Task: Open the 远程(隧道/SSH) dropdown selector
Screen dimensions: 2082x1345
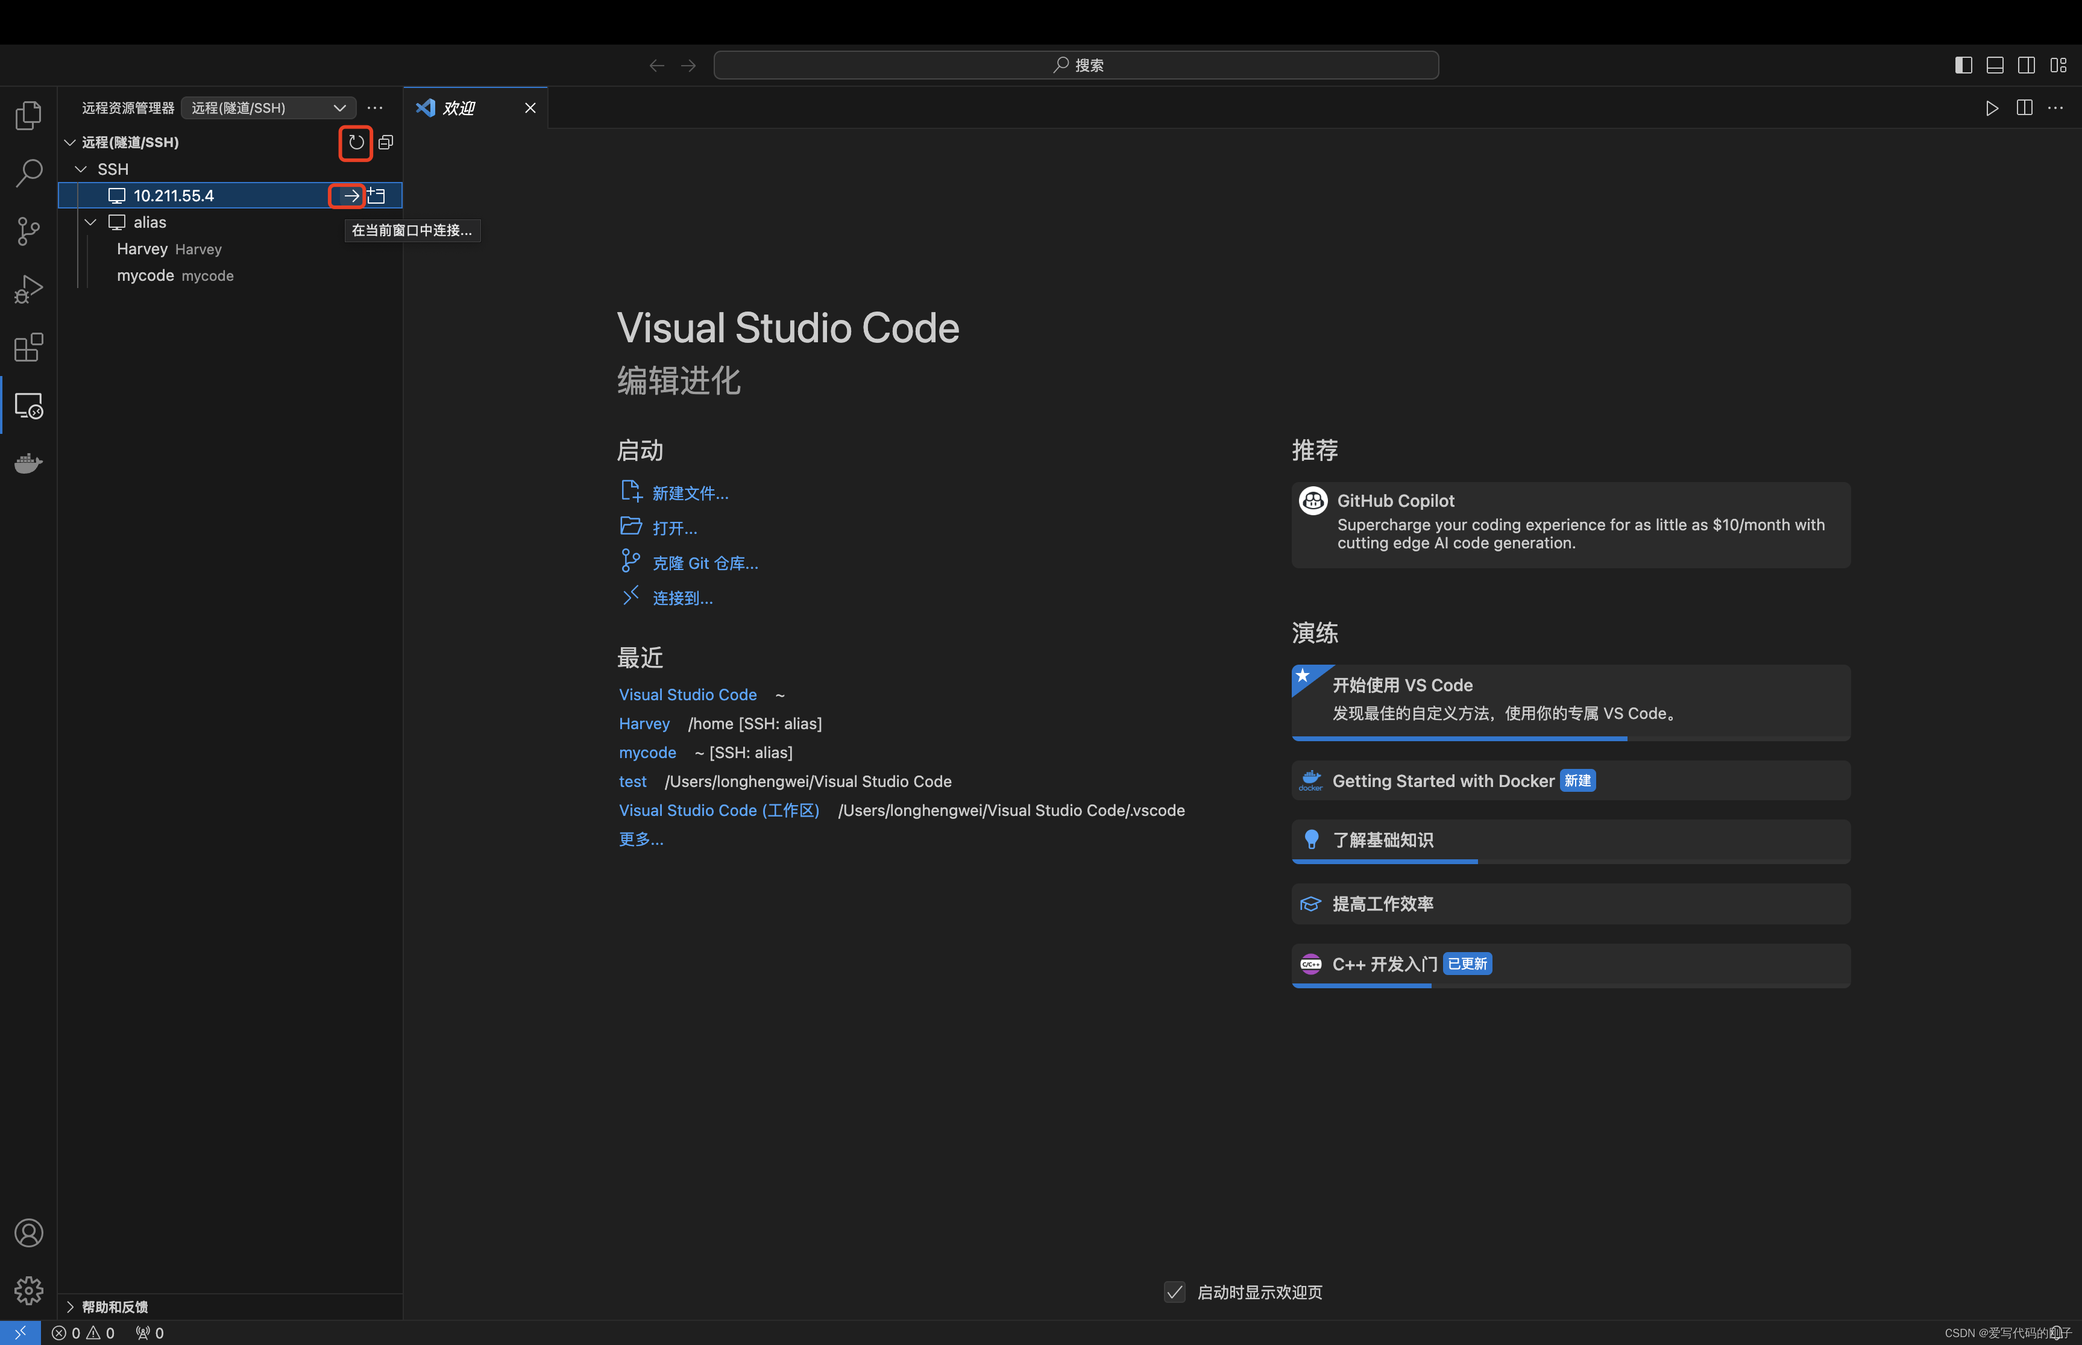Action: tap(268, 107)
